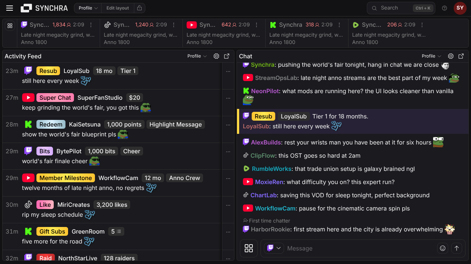
Task: Click the 3,200 likes tag
Action: [112, 205]
